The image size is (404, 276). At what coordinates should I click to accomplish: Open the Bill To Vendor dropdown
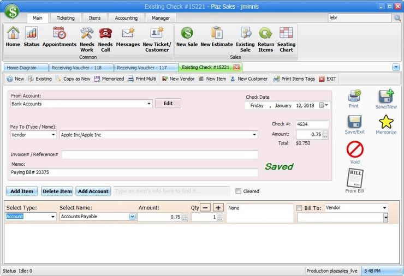coord(384,208)
